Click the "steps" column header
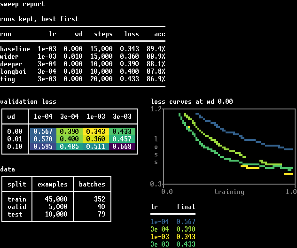297x248 pixels. (103, 34)
